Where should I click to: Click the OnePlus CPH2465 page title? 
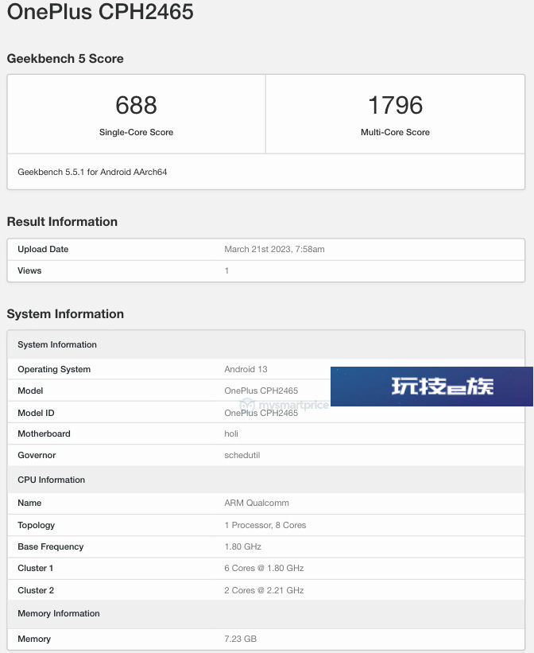coord(100,12)
